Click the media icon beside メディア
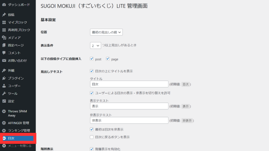 [4, 37]
